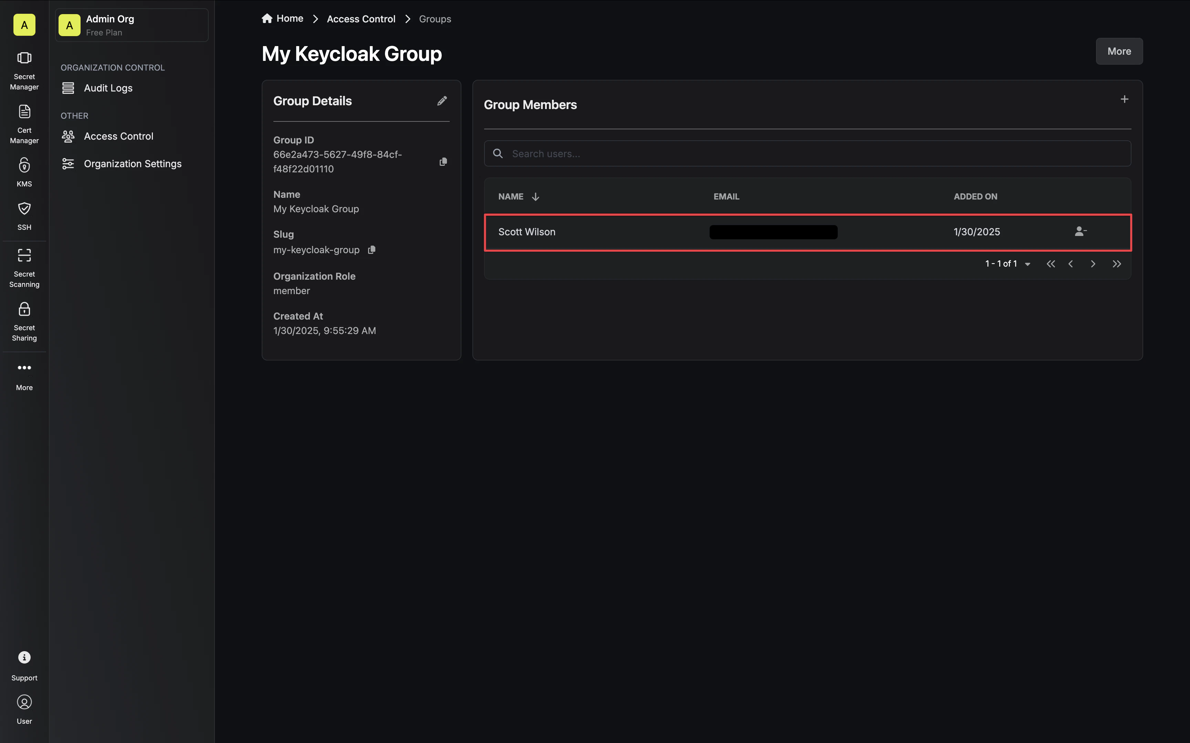The height and width of the screenshot is (743, 1190).
Task: Copy the Group ID
Action: 443,162
